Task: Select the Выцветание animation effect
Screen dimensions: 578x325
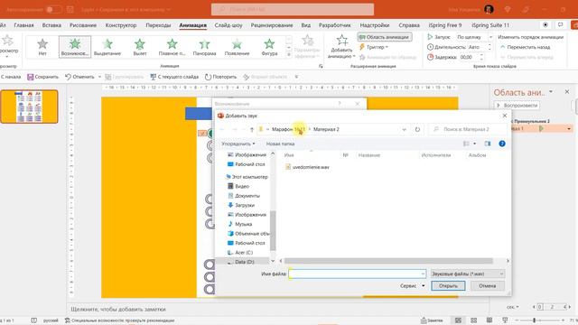Action: [x=107, y=47]
